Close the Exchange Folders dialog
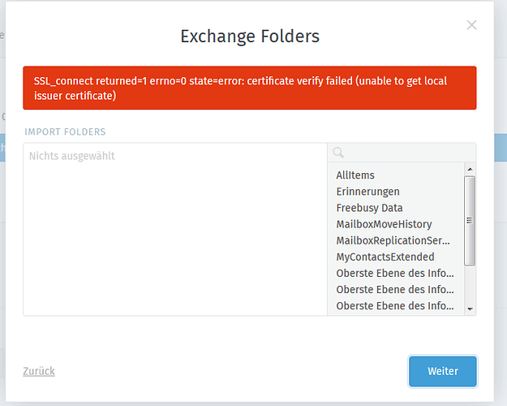This screenshot has height=406, width=507. pyautogui.click(x=471, y=25)
